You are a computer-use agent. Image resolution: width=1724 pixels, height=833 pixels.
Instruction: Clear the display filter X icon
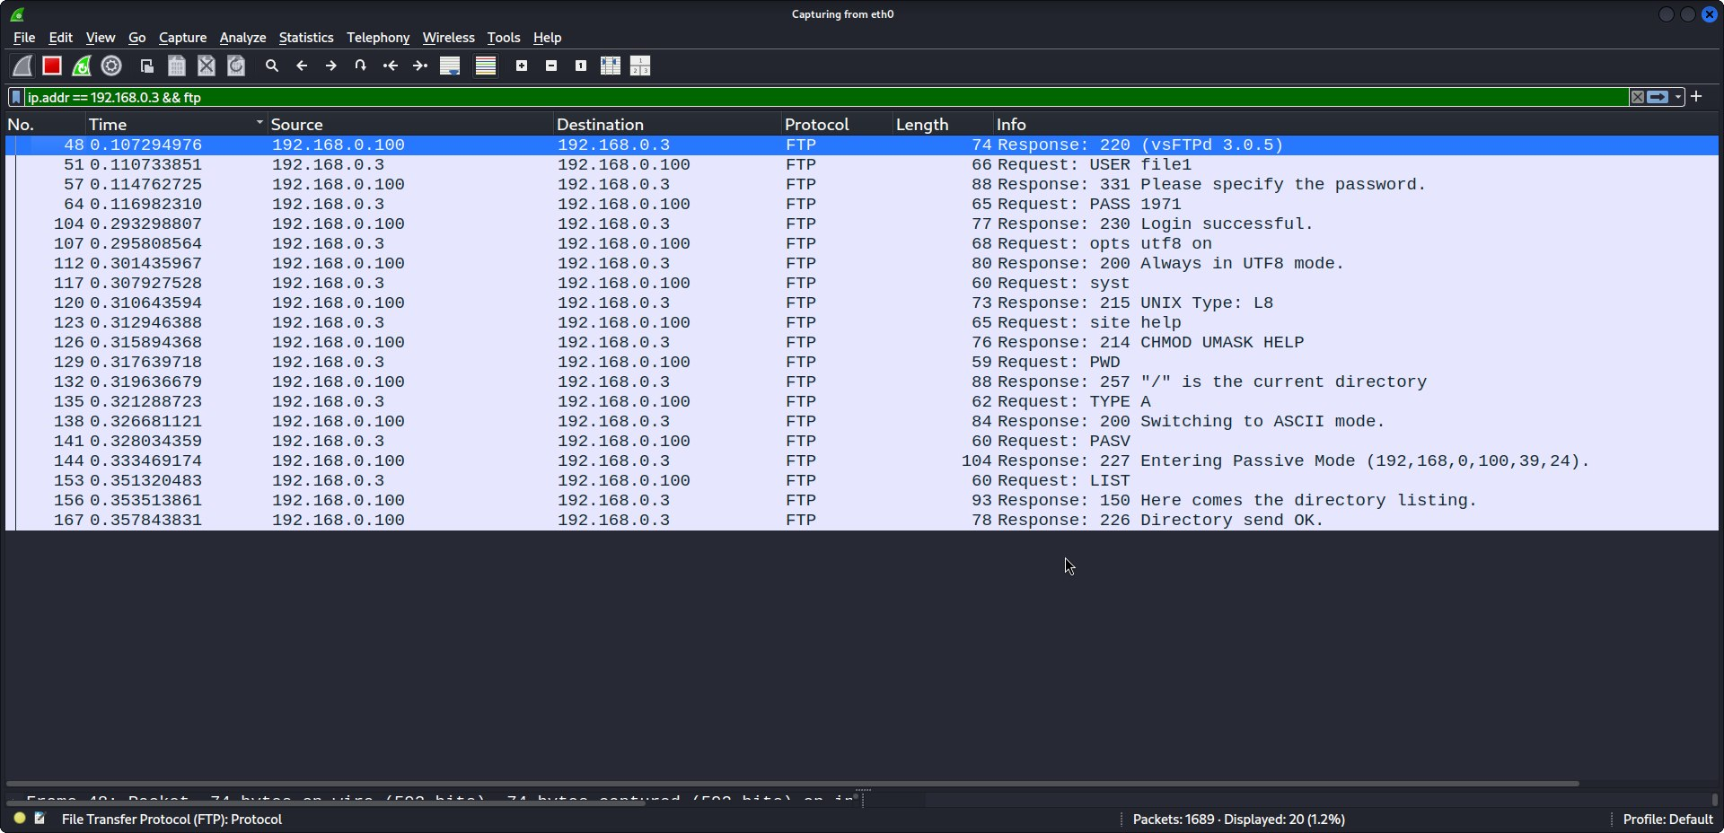coord(1638,97)
